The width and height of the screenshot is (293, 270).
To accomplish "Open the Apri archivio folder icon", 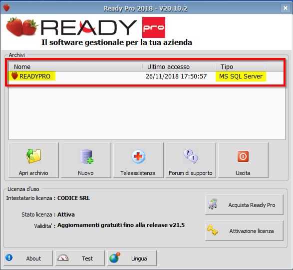I will (x=34, y=156).
